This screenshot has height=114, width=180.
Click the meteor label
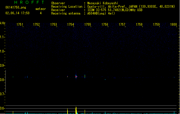41,9
